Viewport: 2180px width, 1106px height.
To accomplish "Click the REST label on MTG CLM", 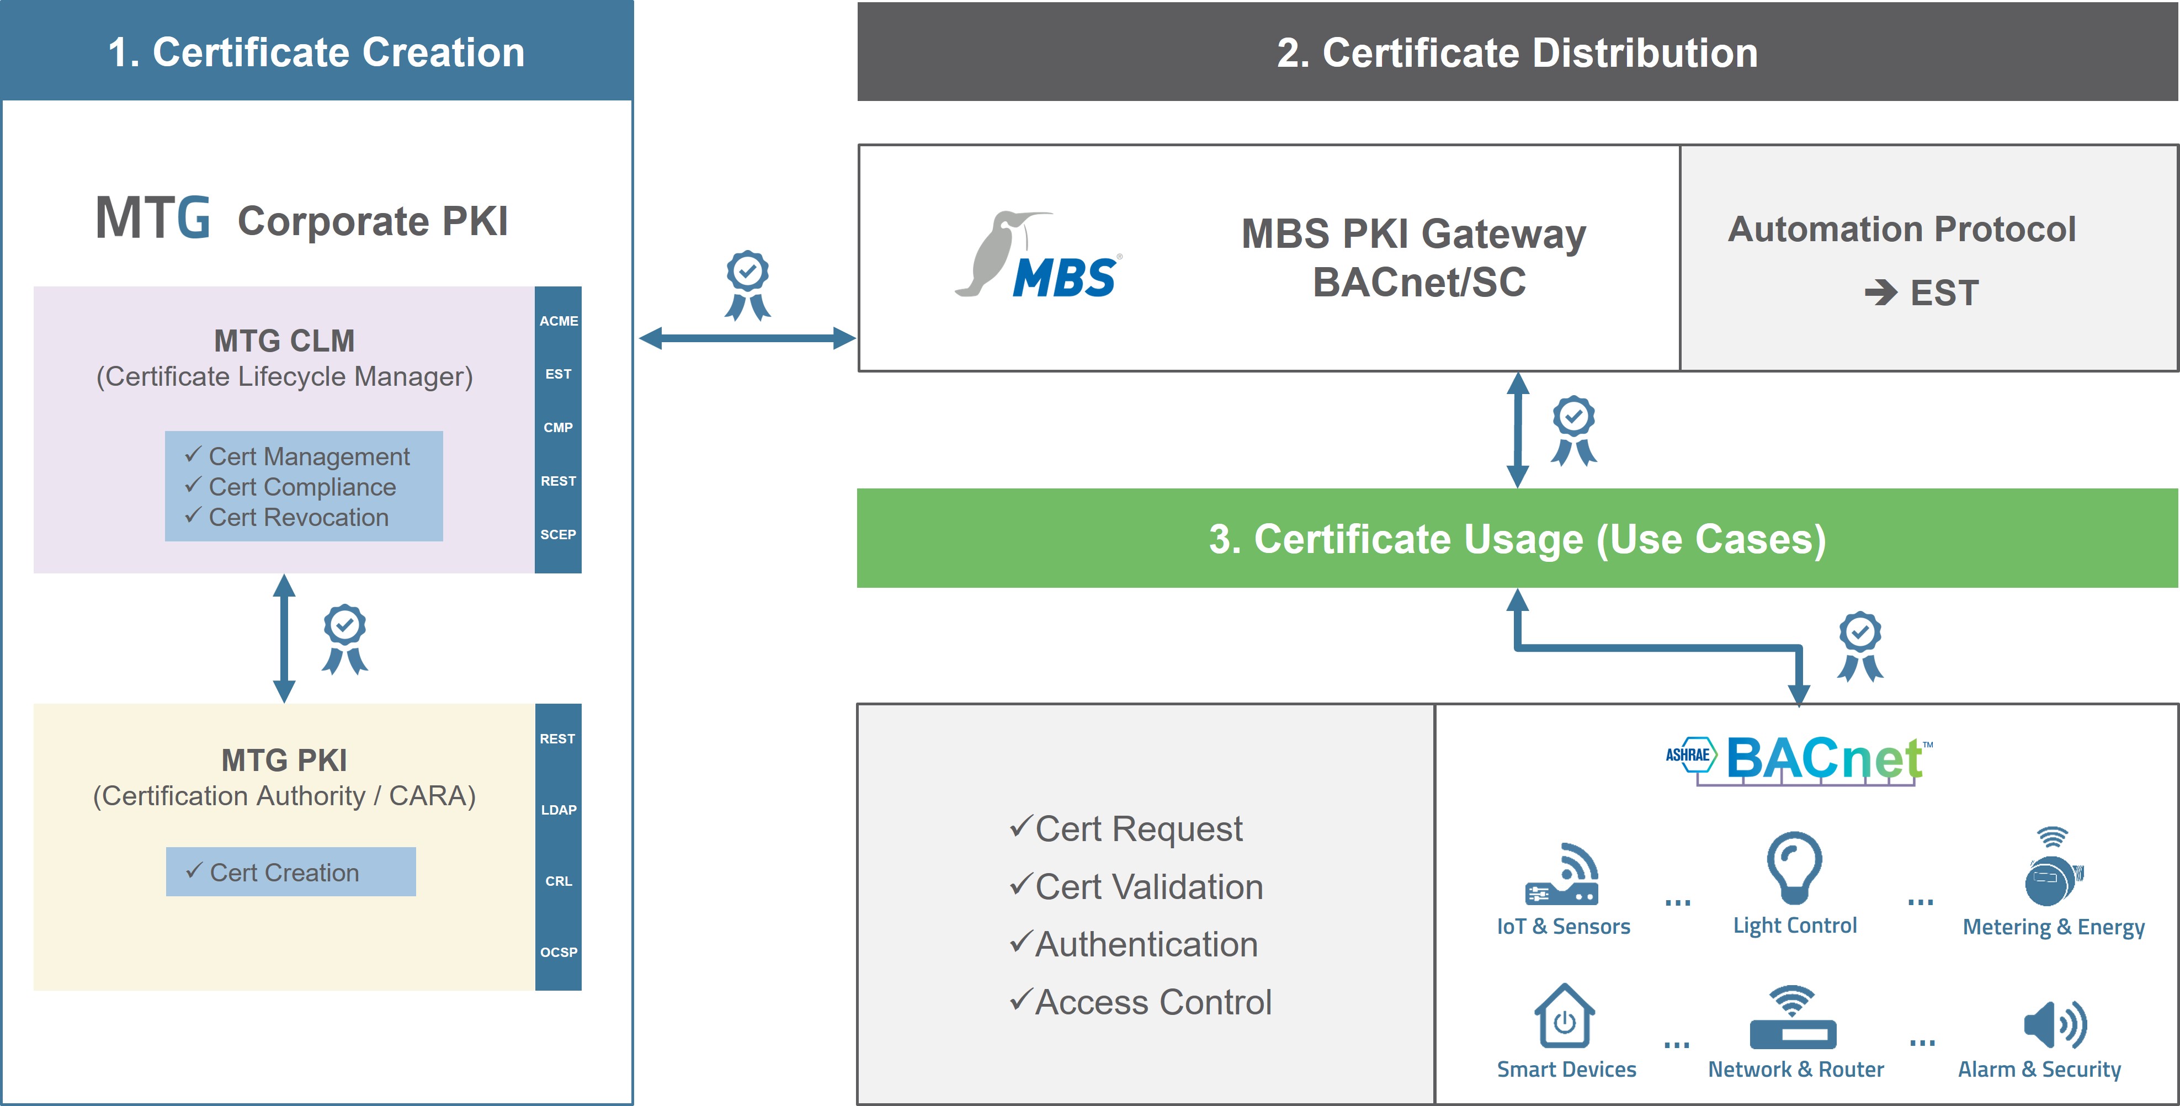I will (559, 481).
